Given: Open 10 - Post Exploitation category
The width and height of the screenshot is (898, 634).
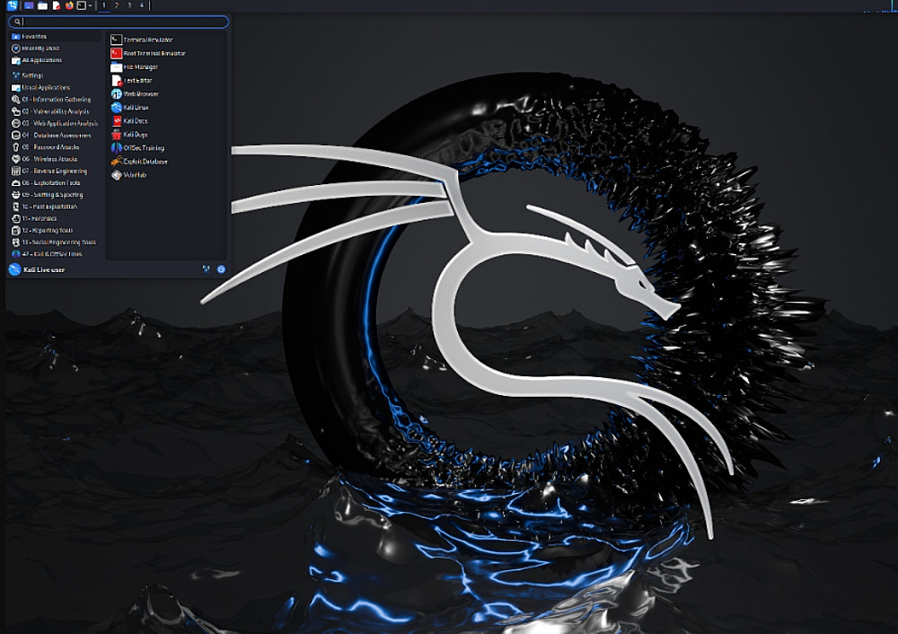Looking at the screenshot, I should (56, 207).
